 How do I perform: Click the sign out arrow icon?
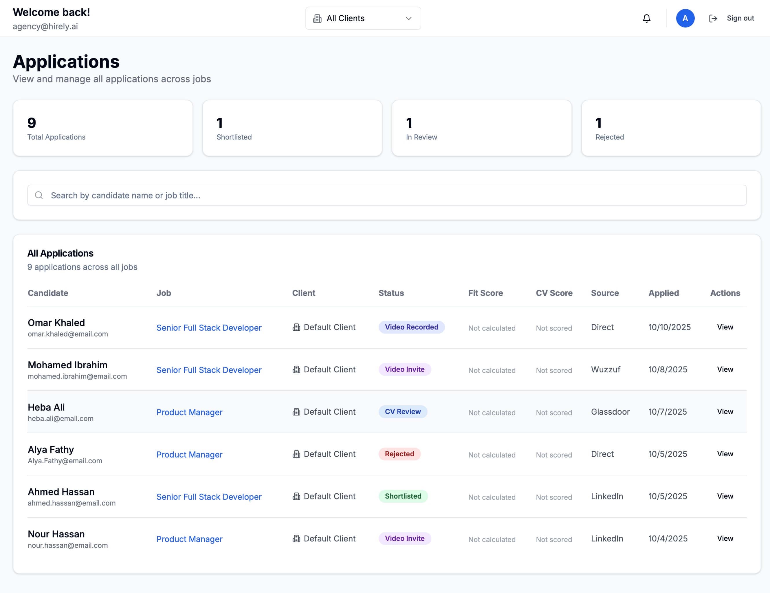(x=713, y=18)
